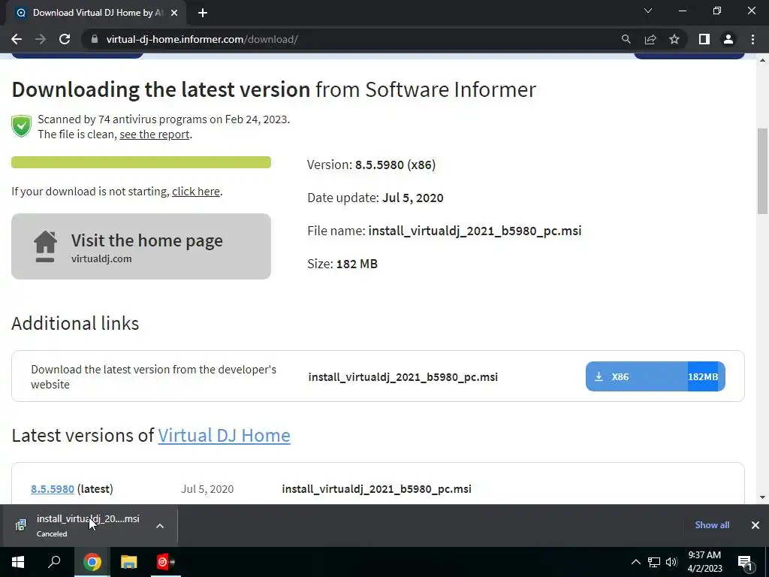Expand the download item options chevron
This screenshot has height=577, width=769.
(160, 526)
